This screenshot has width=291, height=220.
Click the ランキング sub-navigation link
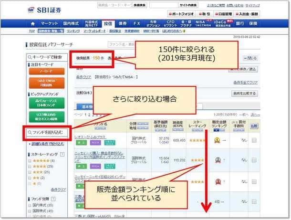73,31
